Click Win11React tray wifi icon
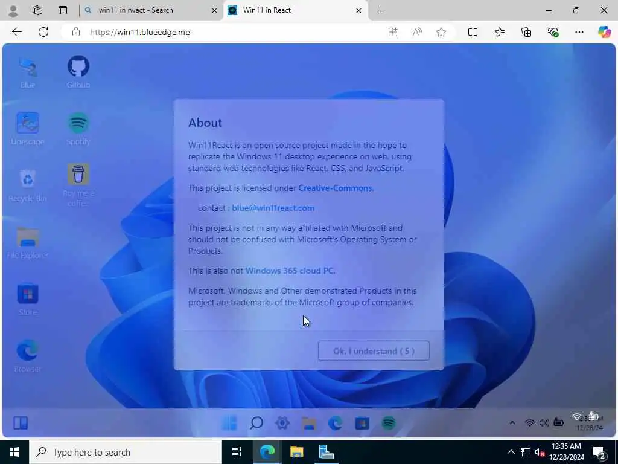618x464 pixels. [x=530, y=423]
